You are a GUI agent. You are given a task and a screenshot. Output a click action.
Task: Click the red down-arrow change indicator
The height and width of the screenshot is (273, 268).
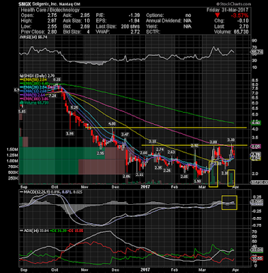click(x=218, y=16)
